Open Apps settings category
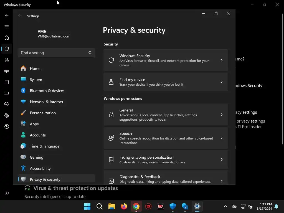284x213 pixels. pos(57,124)
